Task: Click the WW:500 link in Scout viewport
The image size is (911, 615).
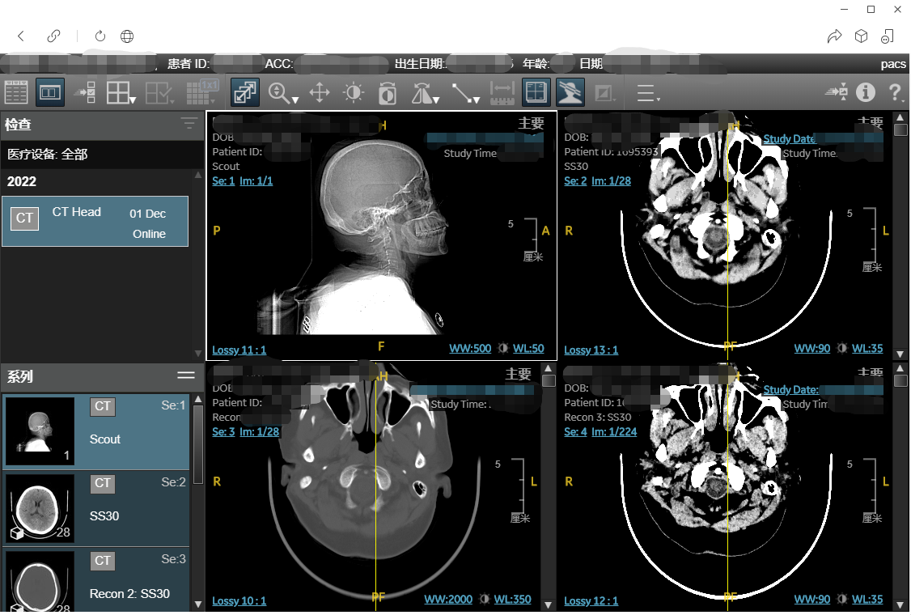Action: [x=470, y=349]
